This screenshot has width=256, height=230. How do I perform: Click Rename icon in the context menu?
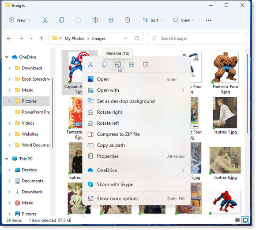point(118,64)
